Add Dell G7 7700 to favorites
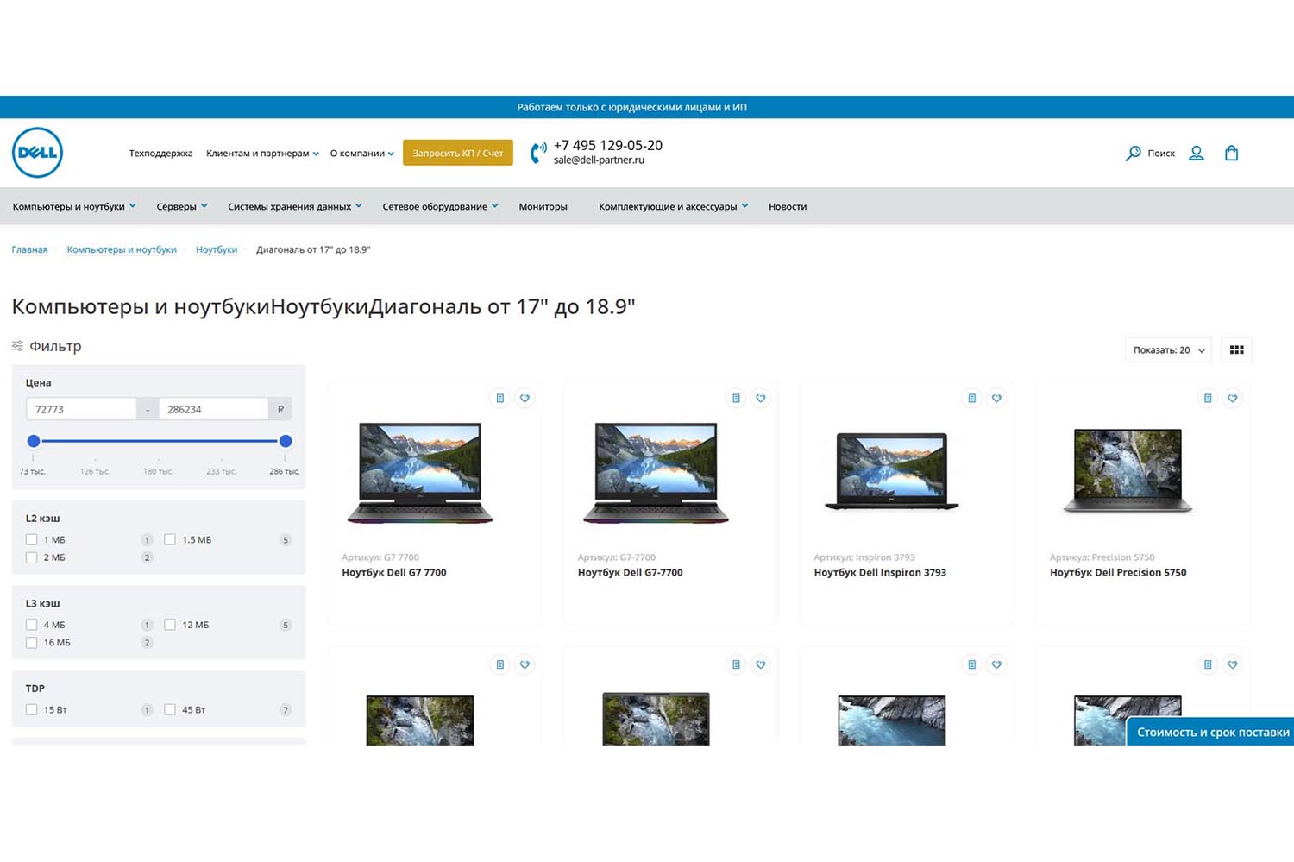This screenshot has height=862, width=1294. [x=525, y=398]
